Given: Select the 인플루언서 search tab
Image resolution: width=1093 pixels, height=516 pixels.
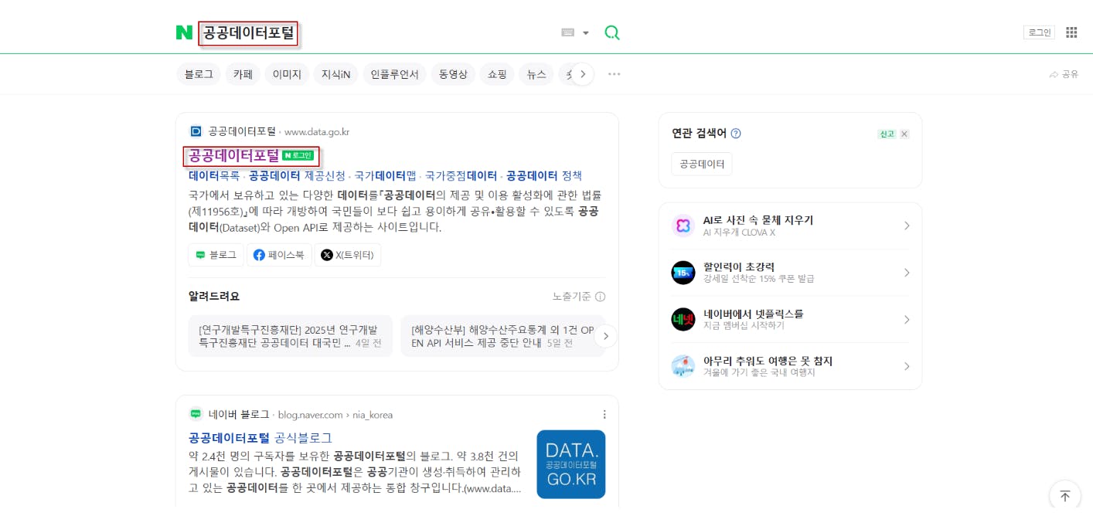Looking at the screenshot, I should point(394,74).
